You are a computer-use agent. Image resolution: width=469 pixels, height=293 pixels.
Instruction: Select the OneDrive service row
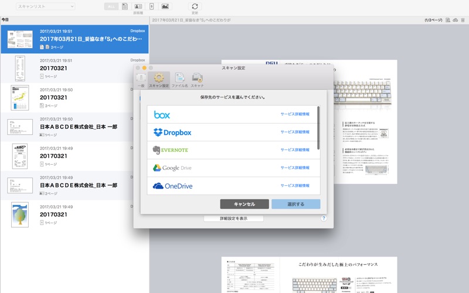pyautogui.click(x=232, y=186)
